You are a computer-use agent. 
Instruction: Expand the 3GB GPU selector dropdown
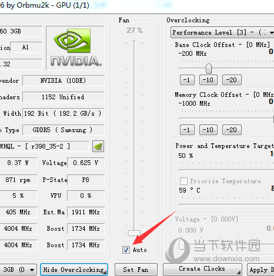18,270
